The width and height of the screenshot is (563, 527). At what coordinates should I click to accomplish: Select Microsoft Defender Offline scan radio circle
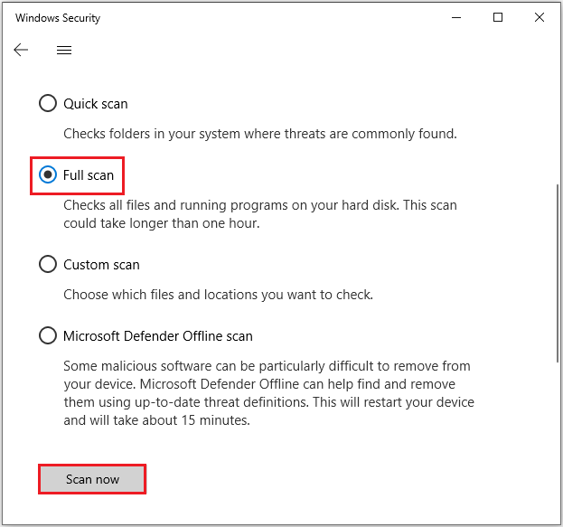coord(48,335)
